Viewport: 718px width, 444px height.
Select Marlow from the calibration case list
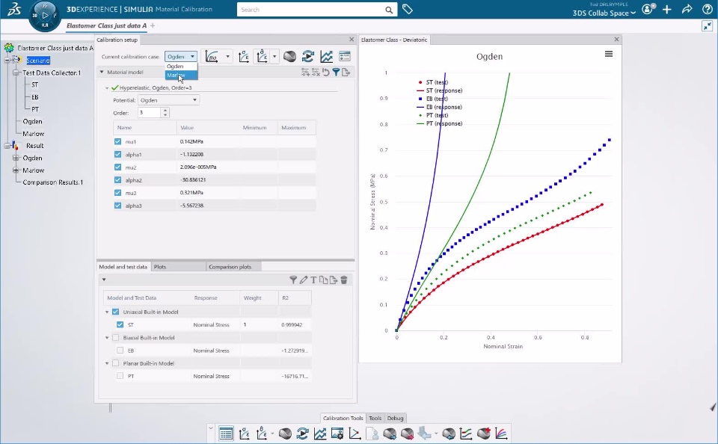(181, 75)
